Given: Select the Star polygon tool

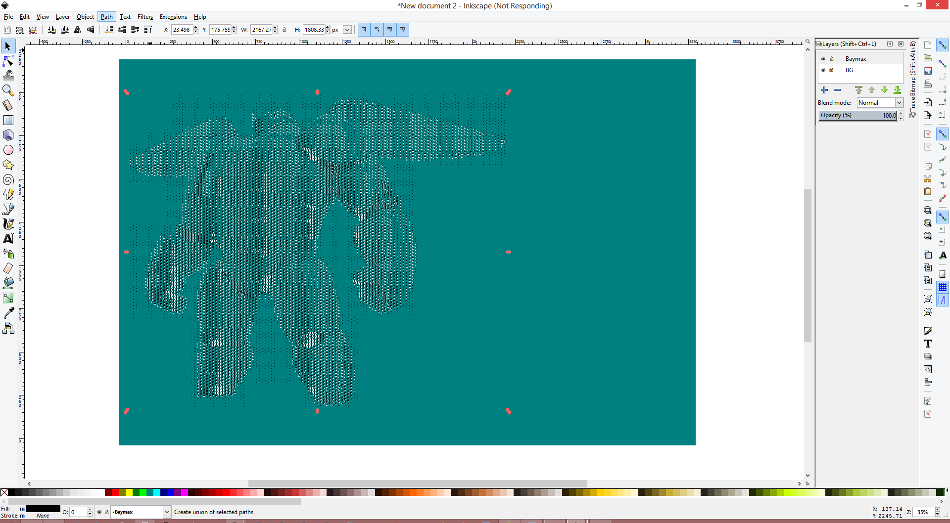Looking at the screenshot, I should (8, 165).
